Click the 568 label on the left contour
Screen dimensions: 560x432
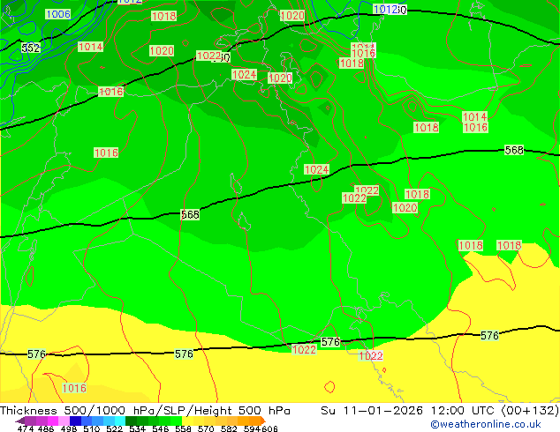190,214
